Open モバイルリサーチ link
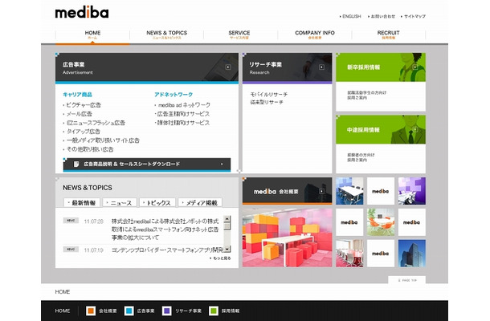Viewport: 490px width, 321px height. point(269,94)
